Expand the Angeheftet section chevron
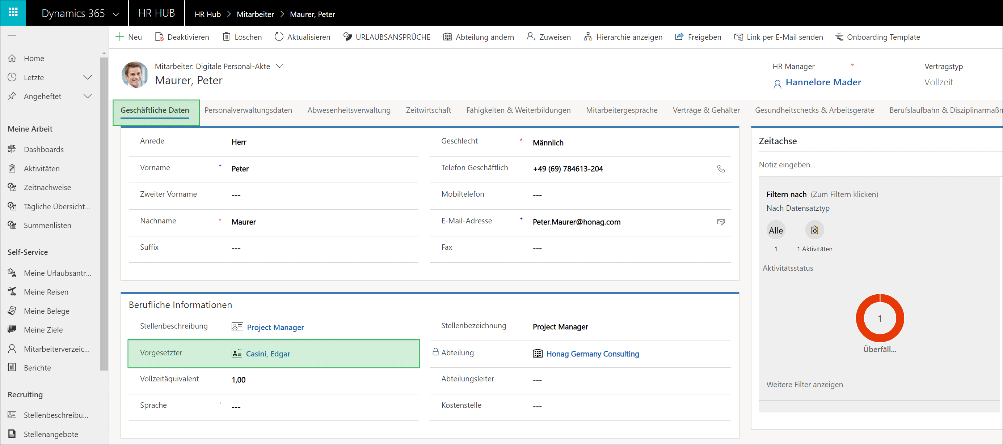 [x=88, y=96]
